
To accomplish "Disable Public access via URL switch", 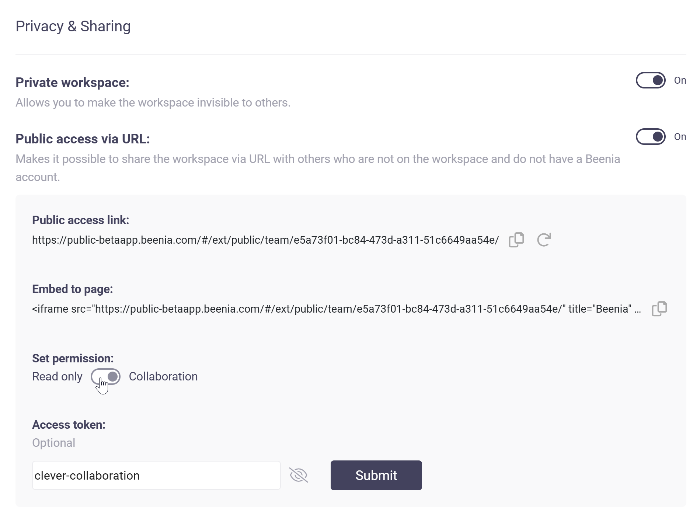I will (651, 137).
